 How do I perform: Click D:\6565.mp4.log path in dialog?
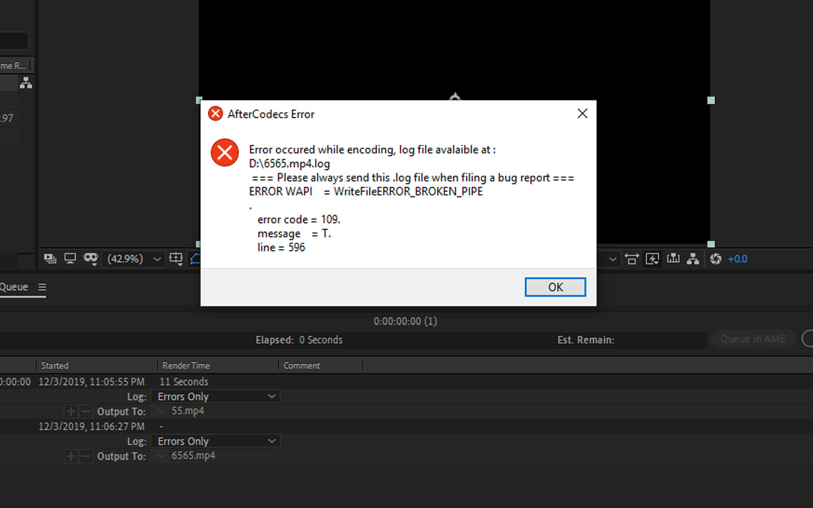(289, 164)
